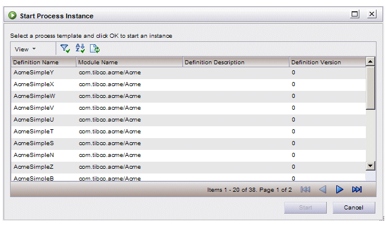386x226 pixels.
Task: Close the Start Process Instance dialog
Action: [x=372, y=14]
